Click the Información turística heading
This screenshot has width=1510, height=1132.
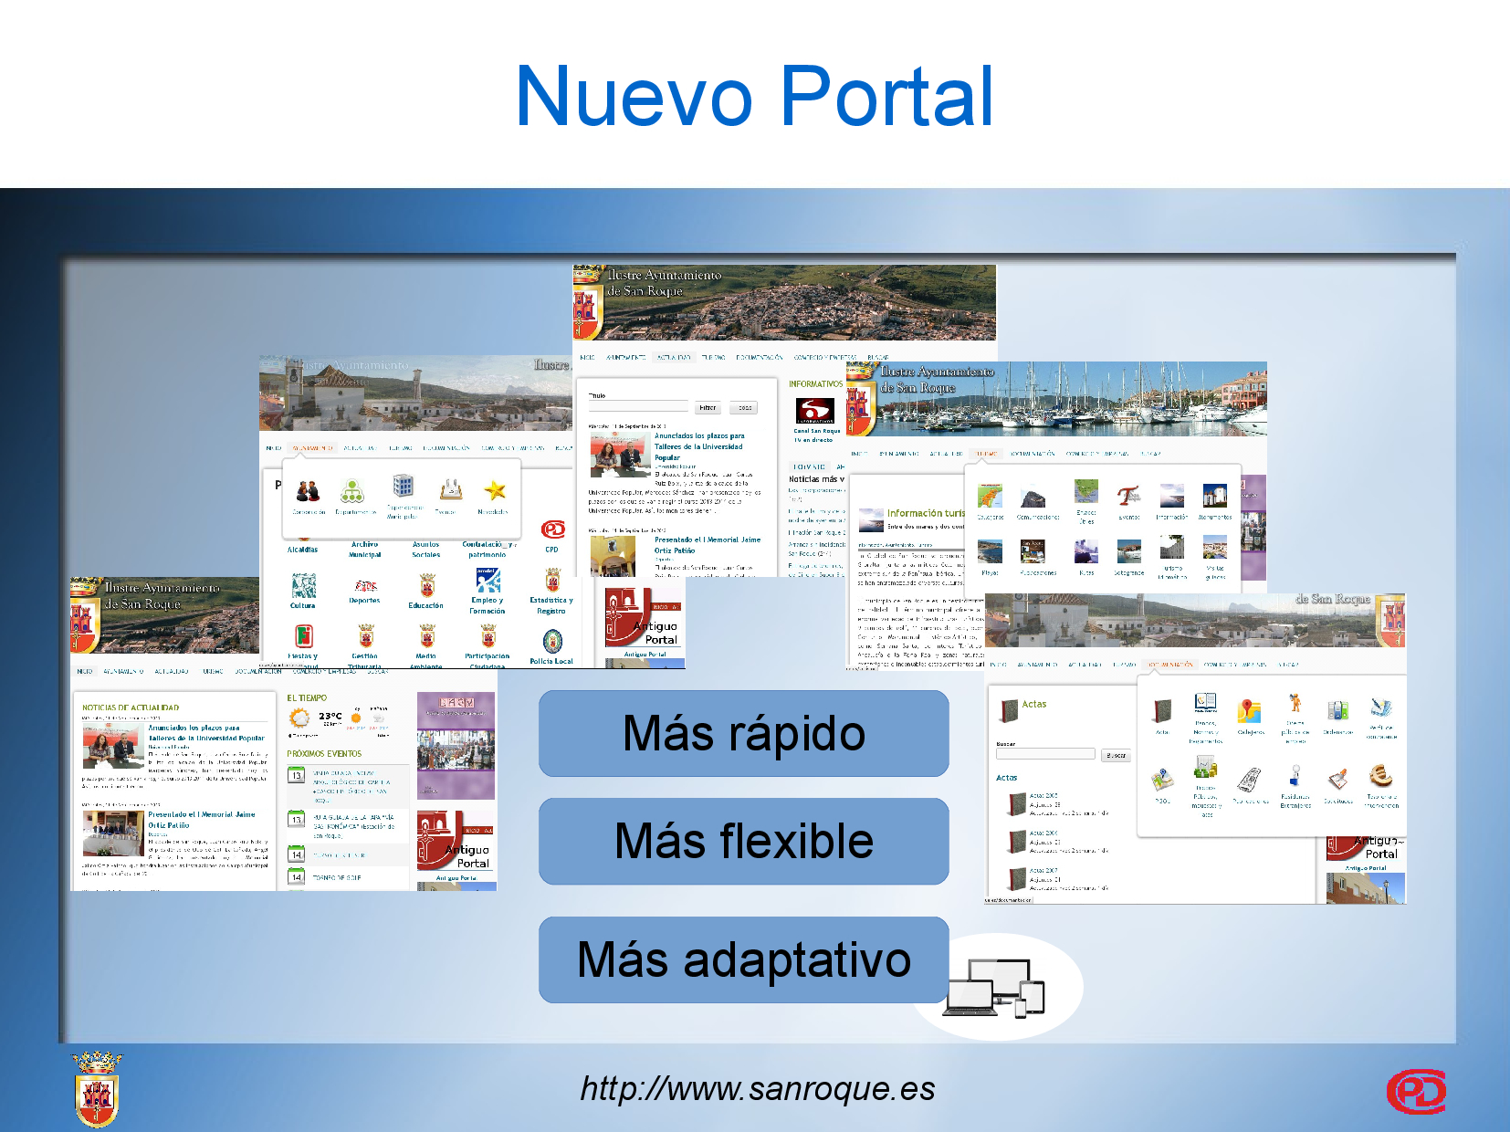[x=926, y=513]
